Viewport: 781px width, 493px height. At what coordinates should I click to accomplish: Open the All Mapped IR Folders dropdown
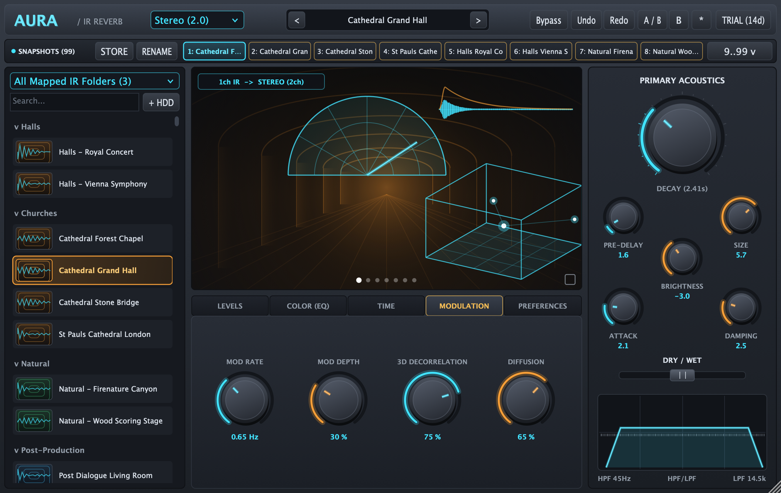(94, 81)
